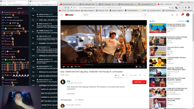Mute the video volume speaker icon
This screenshot has height=109, width=194.
(72, 67)
